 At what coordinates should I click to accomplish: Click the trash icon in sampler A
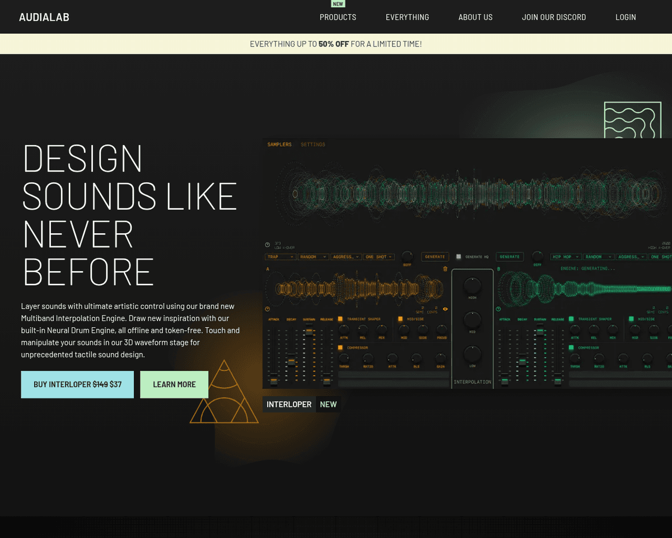tap(445, 269)
